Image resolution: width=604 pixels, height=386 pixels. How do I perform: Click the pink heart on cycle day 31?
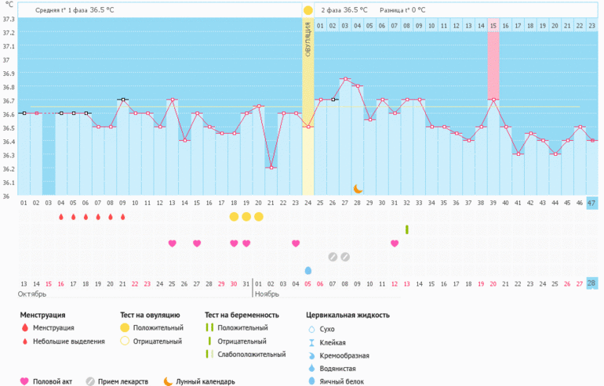(395, 244)
